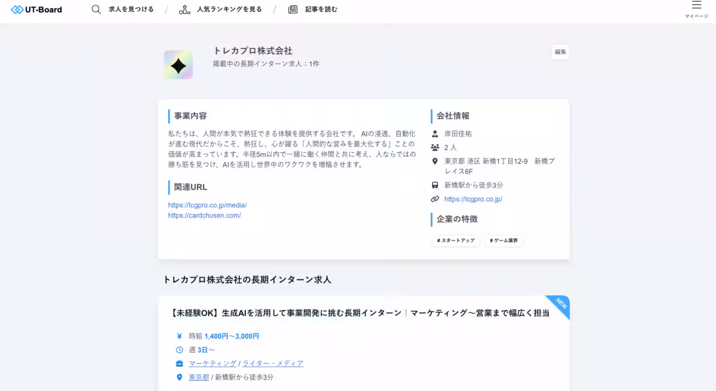Viewport: 716px width, 391px height.
Task: Open https://tcgpro.co.jp/media/ link
Action: (x=207, y=205)
